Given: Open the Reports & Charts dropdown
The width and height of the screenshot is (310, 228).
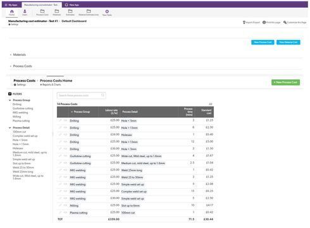Looking at the screenshot, I should tap(51, 85).
